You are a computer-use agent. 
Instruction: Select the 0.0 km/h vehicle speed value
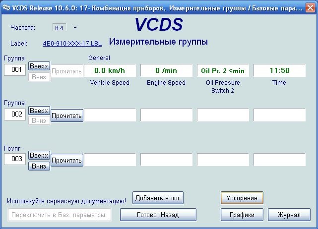(x=110, y=70)
